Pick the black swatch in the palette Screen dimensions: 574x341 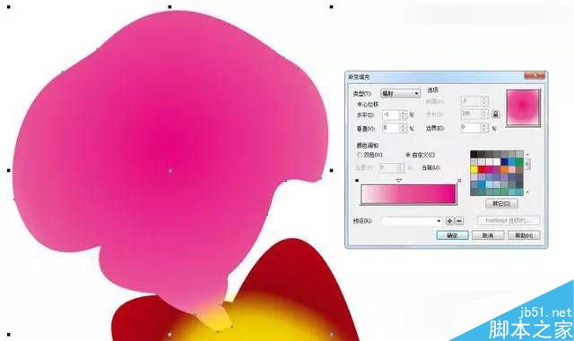(474, 154)
